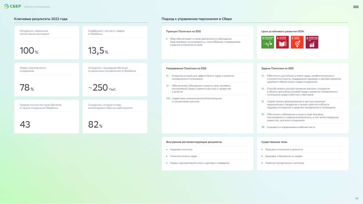Click 'Коэффициент текучести кадров в Сбербанке' label

[x=106, y=32]
